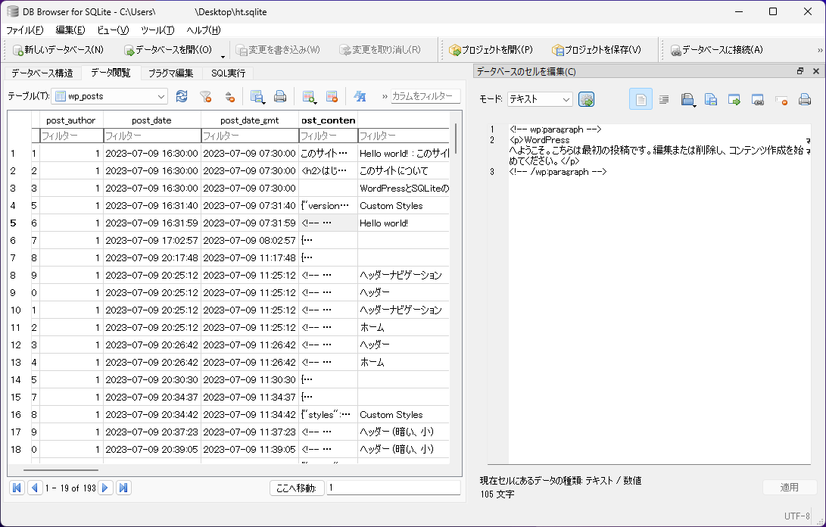Screen dimensions: 826x527
Task: Refresh the wp_posts table data
Action: [x=182, y=98]
